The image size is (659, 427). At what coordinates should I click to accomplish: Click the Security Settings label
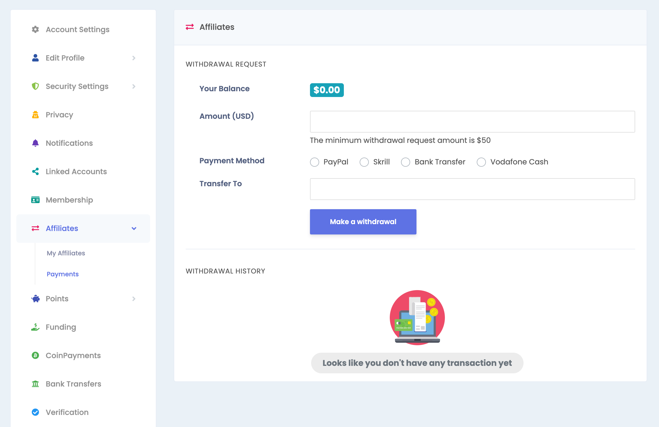coord(77,86)
